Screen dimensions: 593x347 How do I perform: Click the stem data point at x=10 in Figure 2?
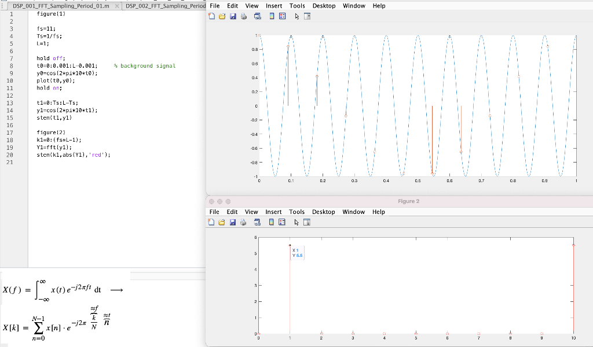pos(573,245)
